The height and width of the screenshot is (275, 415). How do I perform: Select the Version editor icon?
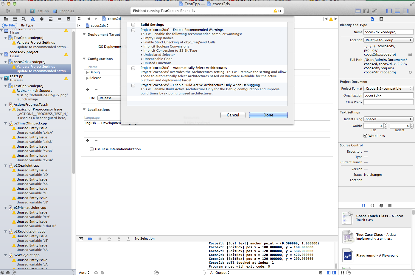(x=374, y=11)
